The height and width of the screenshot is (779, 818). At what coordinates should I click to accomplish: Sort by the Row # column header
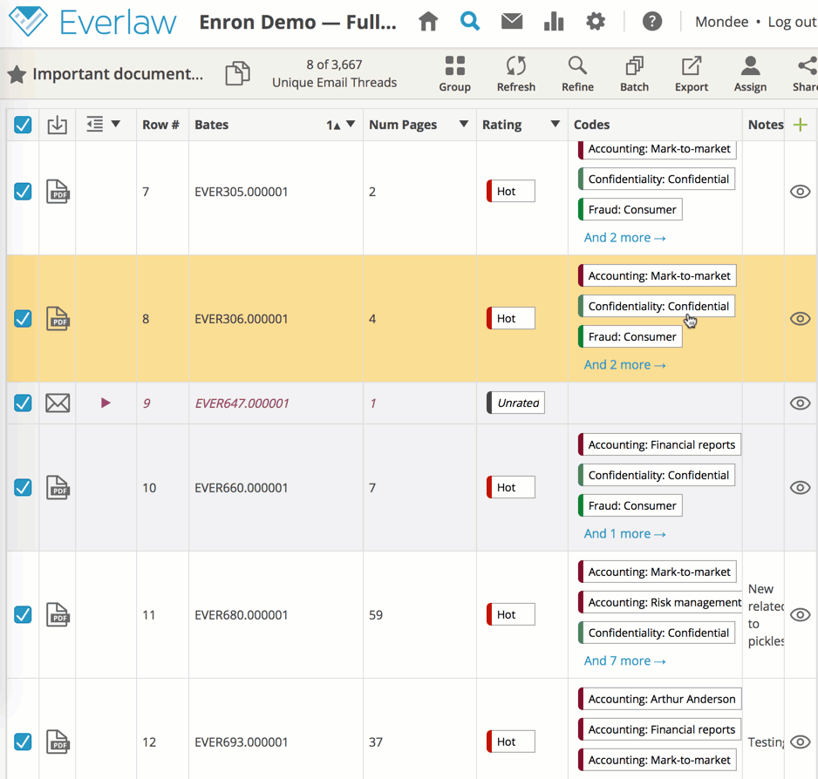tap(160, 125)
